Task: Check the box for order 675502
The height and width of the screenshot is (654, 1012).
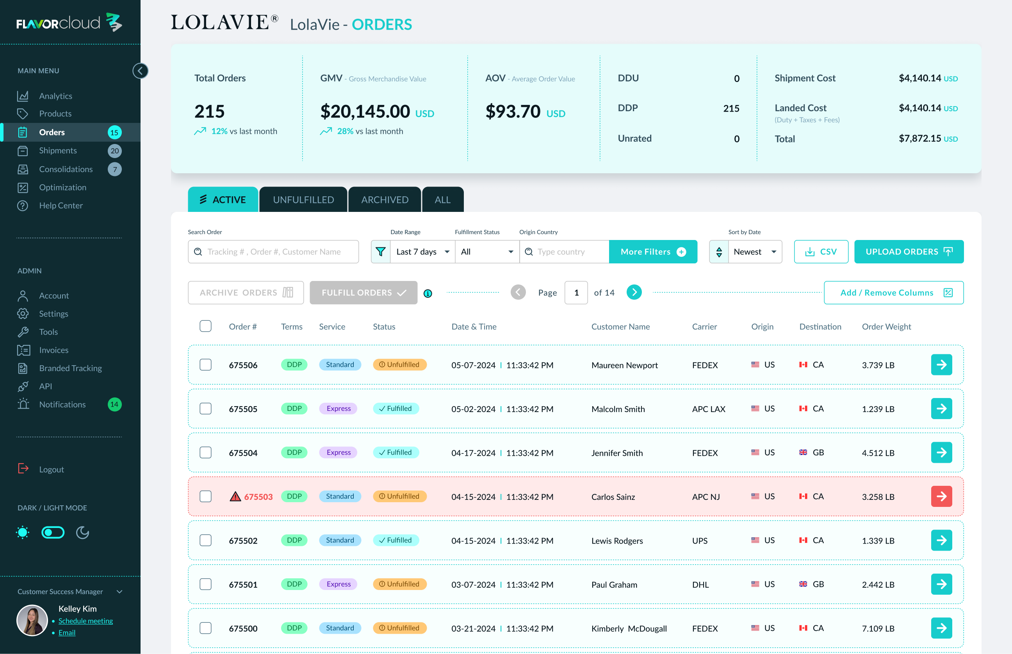Action: tap(206, 540)
